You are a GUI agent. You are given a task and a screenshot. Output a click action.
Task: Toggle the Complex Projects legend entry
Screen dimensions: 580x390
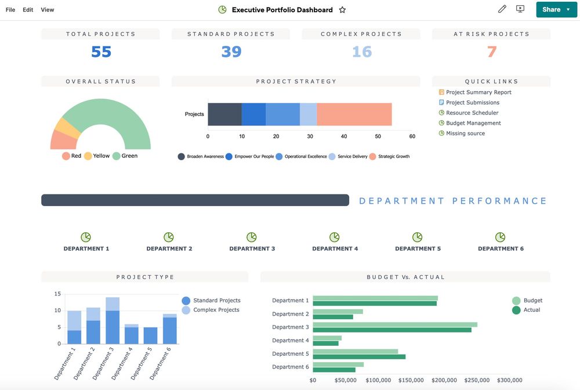[211, 310]
